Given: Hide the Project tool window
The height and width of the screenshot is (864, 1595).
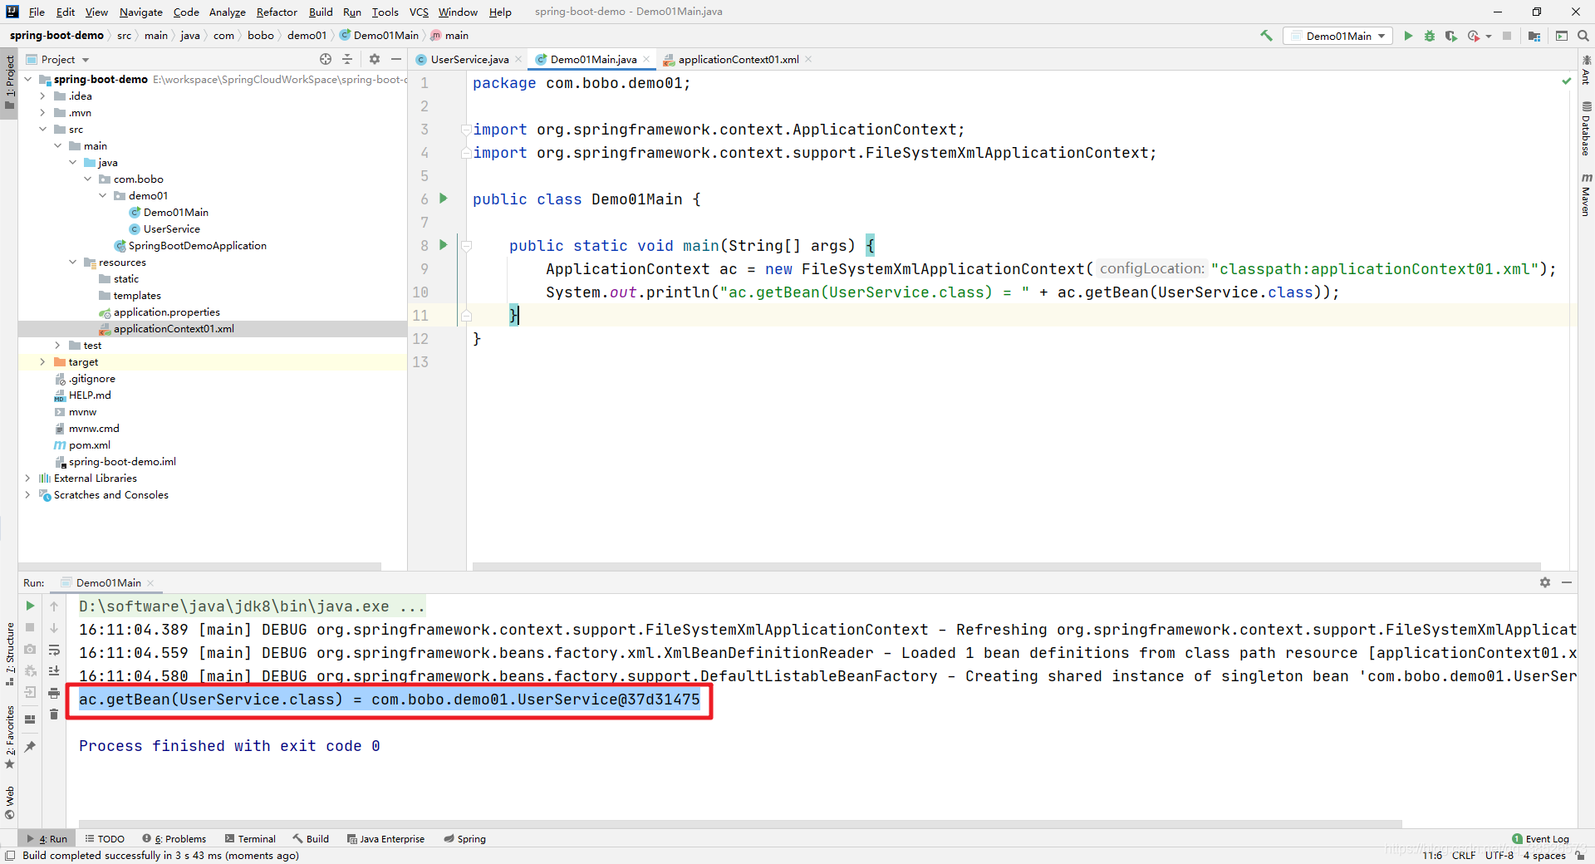Looking at the screenshot, I should tap(396, 59).
